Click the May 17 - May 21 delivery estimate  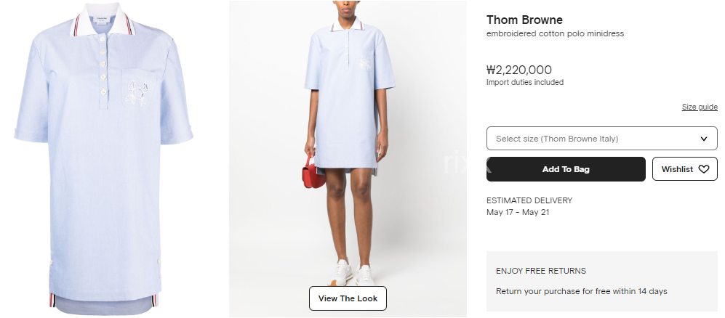pyautogui.click(x=518, y=212)
